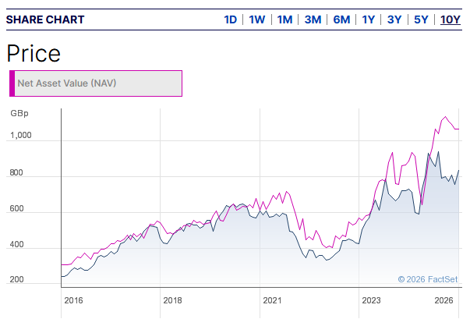The image size is (470, 326).
Task: Show the 3M share chart range
Action: [313, 19]
